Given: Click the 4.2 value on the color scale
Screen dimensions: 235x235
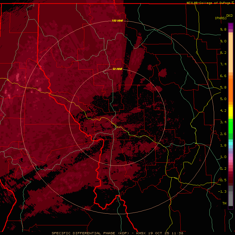Looking at the screenshot, I should click(223, 111).
